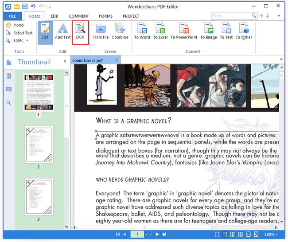
Task: Convert PDF To Text
Action: [226, 31]
